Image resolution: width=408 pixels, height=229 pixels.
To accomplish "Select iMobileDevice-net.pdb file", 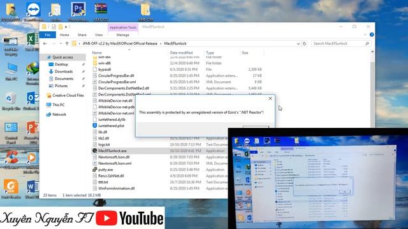I will 116,107.
